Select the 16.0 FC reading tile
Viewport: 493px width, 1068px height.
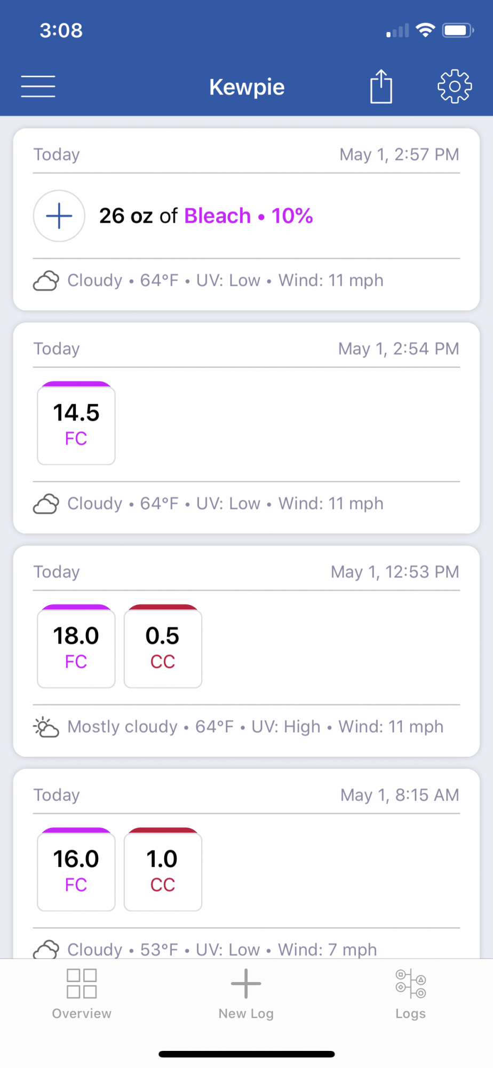pos(76,869)
